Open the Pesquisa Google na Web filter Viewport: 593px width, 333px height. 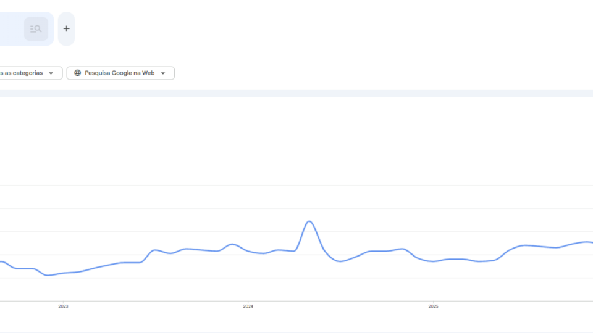[x=120, y=73]
